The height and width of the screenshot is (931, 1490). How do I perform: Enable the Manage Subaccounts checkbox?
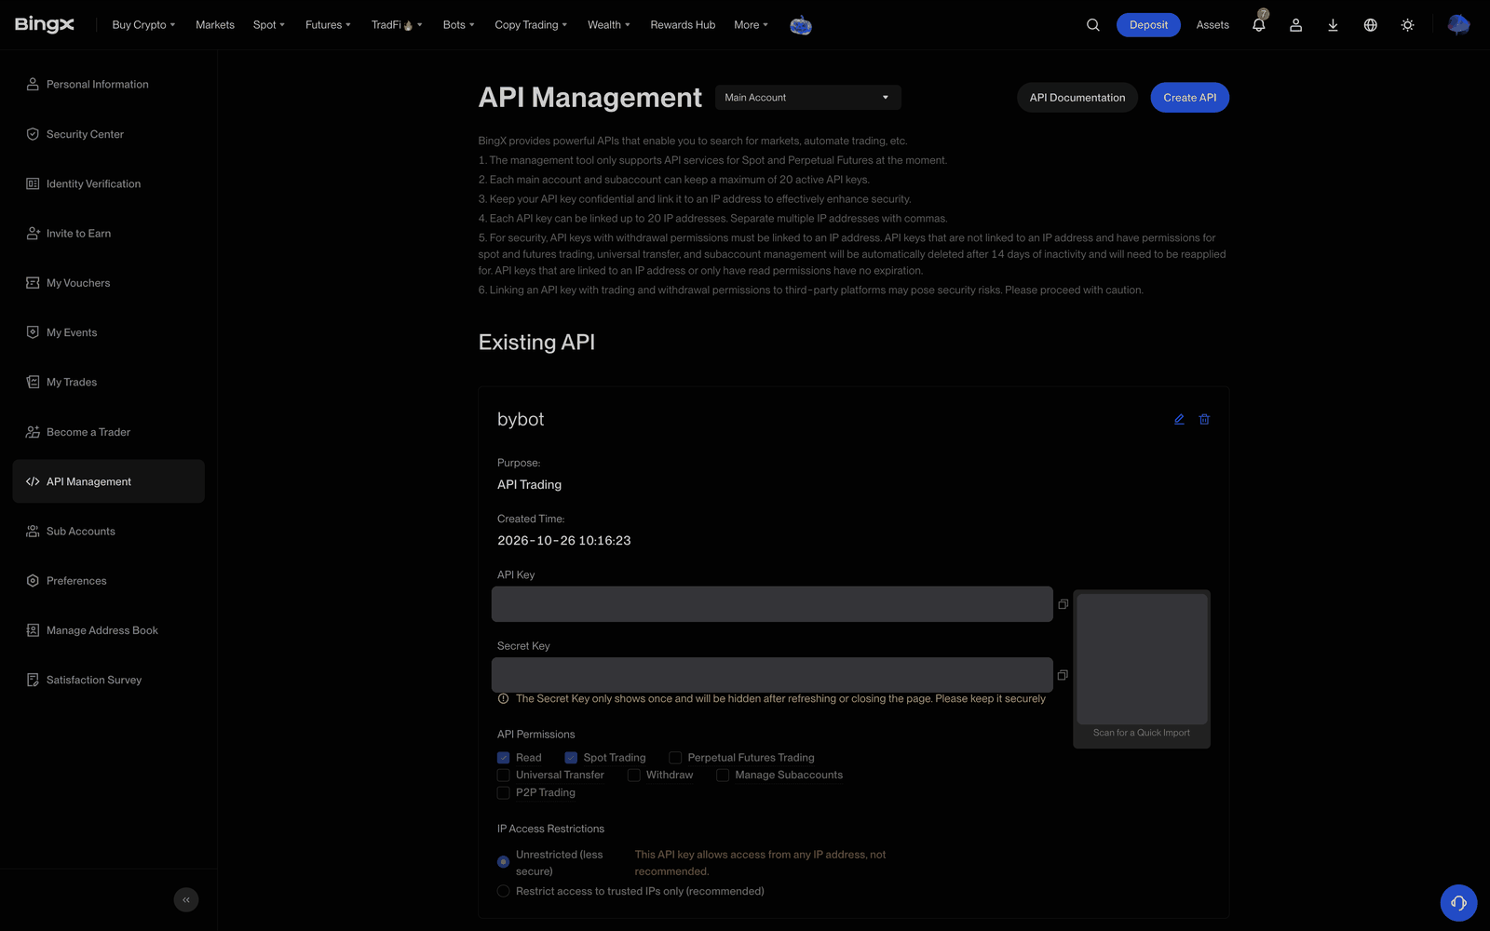(x=723, y=775)
